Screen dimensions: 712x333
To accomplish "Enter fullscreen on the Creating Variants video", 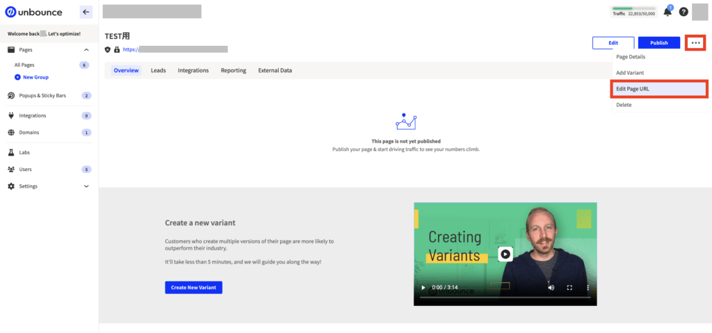I will tap(569, 287).
